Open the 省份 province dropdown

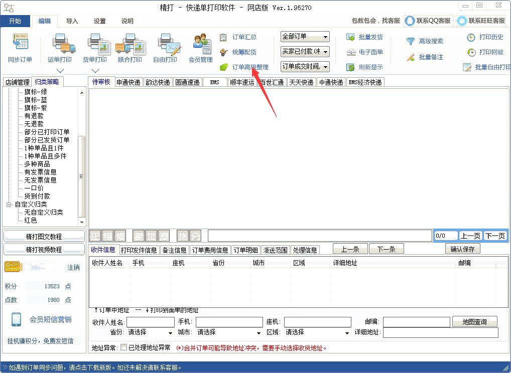pyautogui.click(x=150, y=332)
